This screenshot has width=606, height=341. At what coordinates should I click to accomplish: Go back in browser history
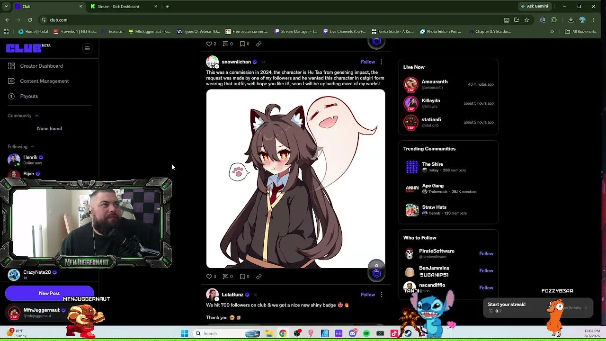pos(7,20)
